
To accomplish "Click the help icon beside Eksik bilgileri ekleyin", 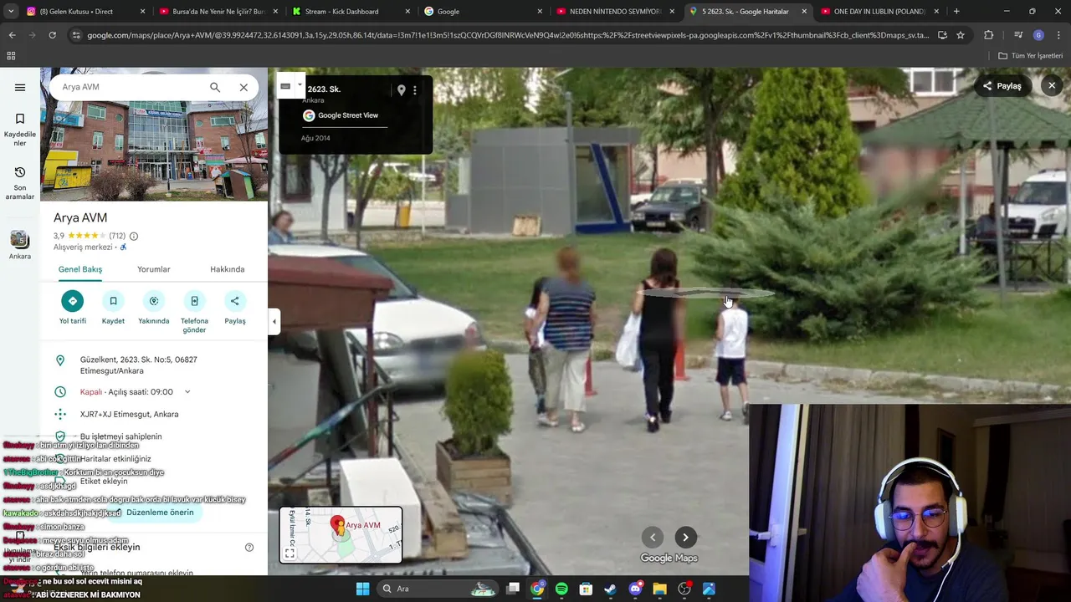I will click(x=249, y=547).
